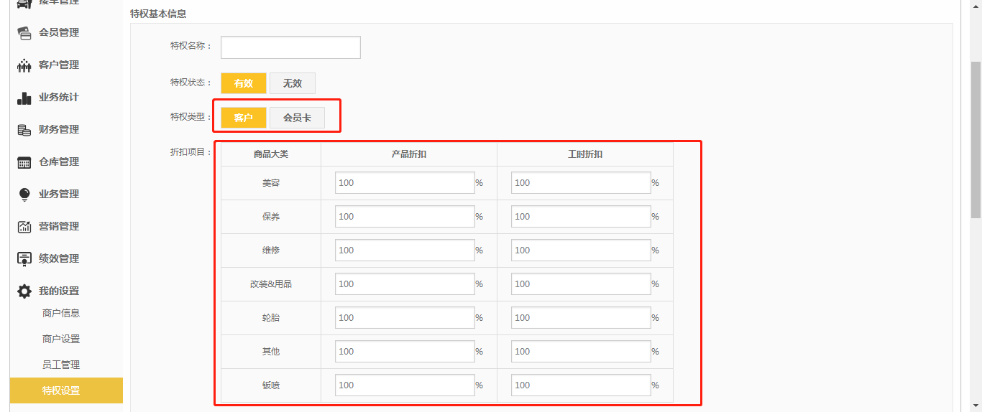This screenshot has width=982, height=412.
Task: Click the 绩效管理 icon in sidebar
Action: pyautogui.click(x=24, y=259)
